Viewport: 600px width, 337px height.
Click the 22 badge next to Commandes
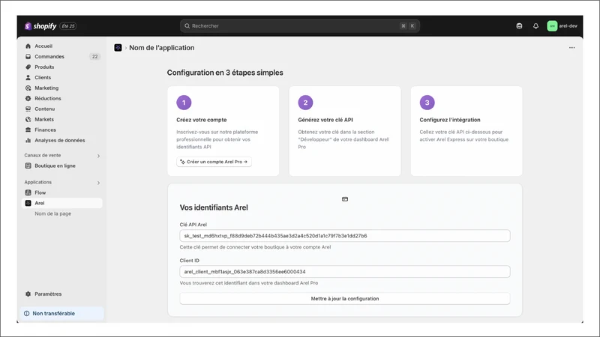pos(94,57)
